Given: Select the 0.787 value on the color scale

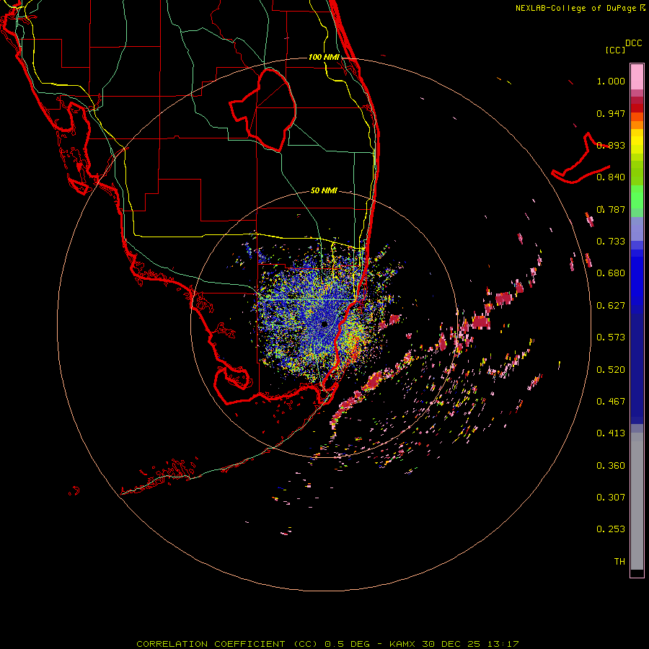Looking at the screenshot, I should [x=611, y=209].
